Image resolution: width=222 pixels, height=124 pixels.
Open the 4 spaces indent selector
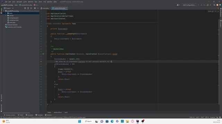coord(213,117)
